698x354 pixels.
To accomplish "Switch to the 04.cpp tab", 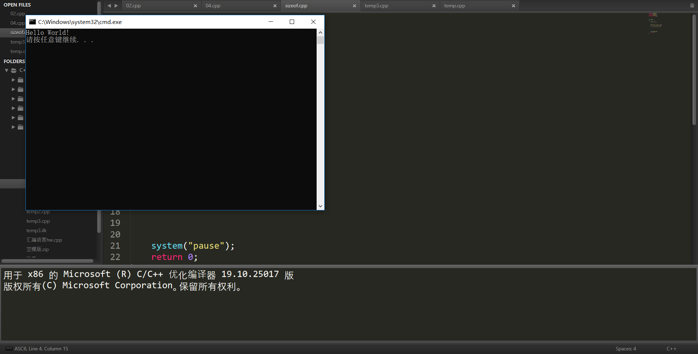I will [x=213, y=6].
